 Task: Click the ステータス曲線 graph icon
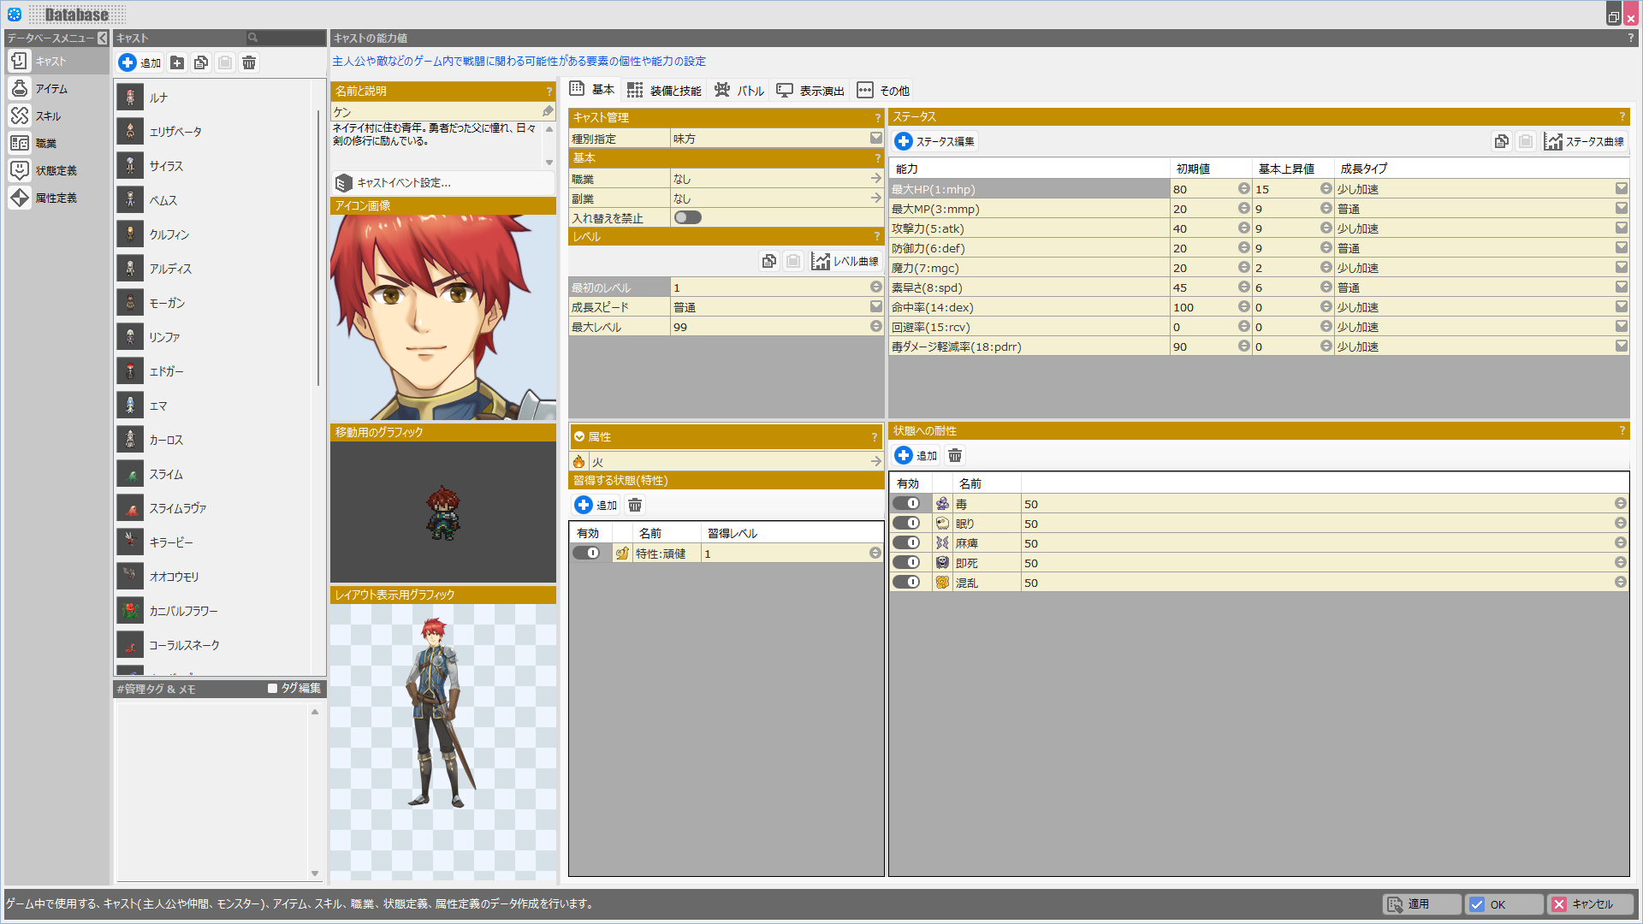coord(1553,142)
